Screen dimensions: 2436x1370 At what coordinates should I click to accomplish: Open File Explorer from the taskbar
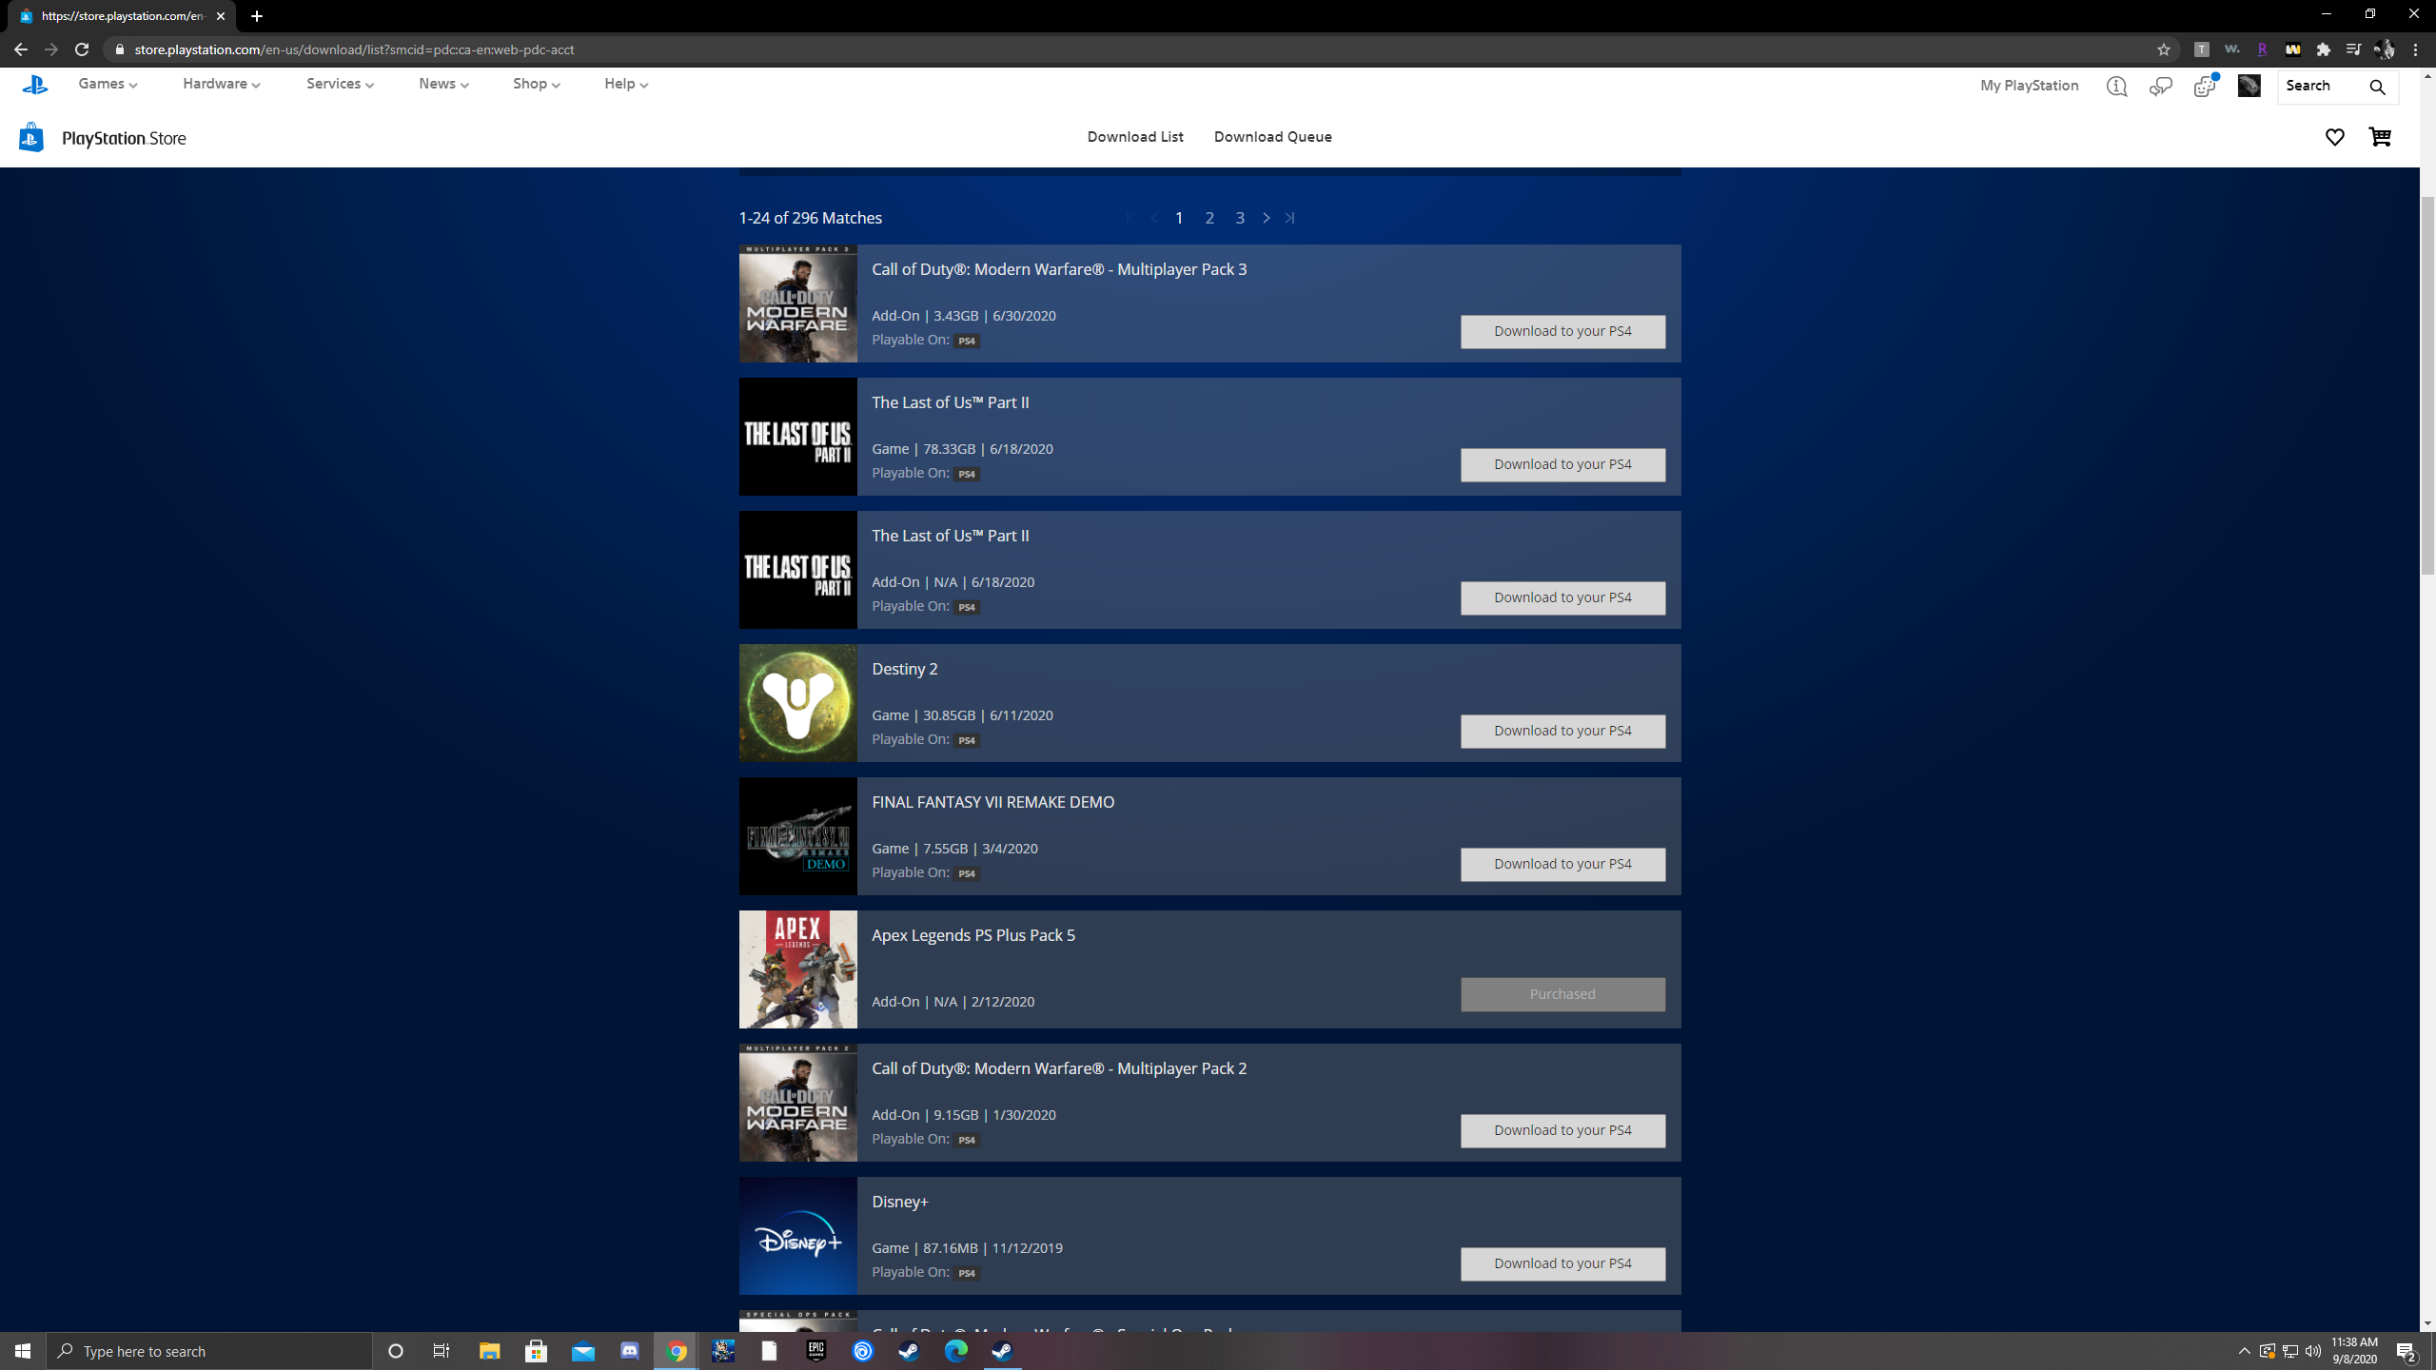[x=489, y=1350]
